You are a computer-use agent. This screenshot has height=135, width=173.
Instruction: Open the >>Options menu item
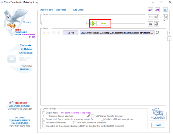pyautogui.click(x=26, y=49)
